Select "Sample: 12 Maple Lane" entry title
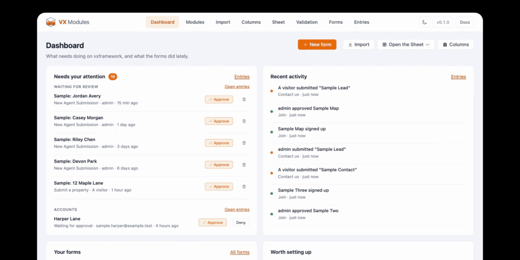This screenshot has width=520, height=260. tap(79, 183)
